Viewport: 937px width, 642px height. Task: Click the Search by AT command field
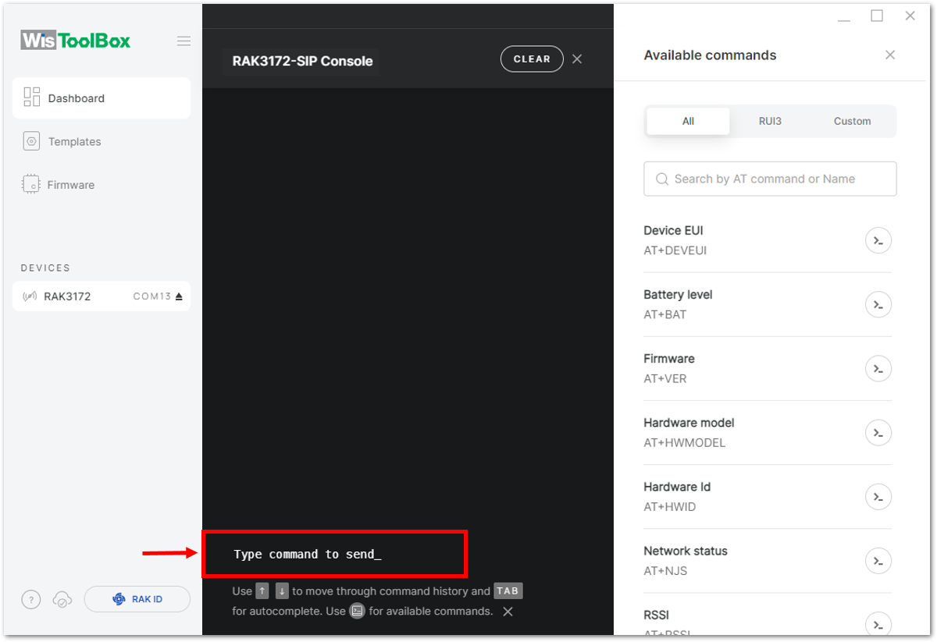pos(770,179)
